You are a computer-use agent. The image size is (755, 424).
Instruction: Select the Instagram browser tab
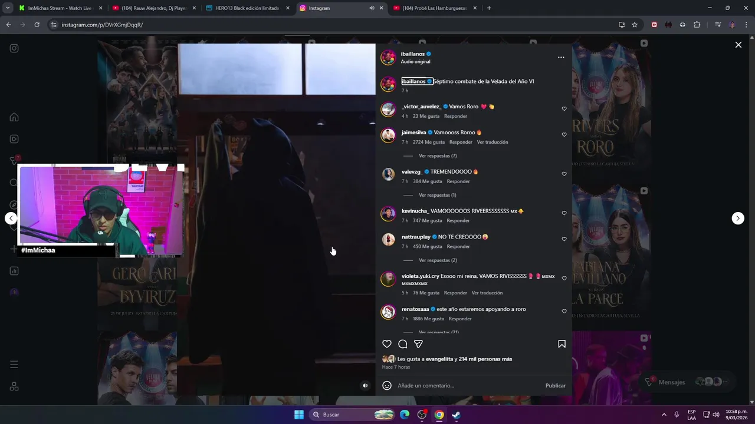340,8
